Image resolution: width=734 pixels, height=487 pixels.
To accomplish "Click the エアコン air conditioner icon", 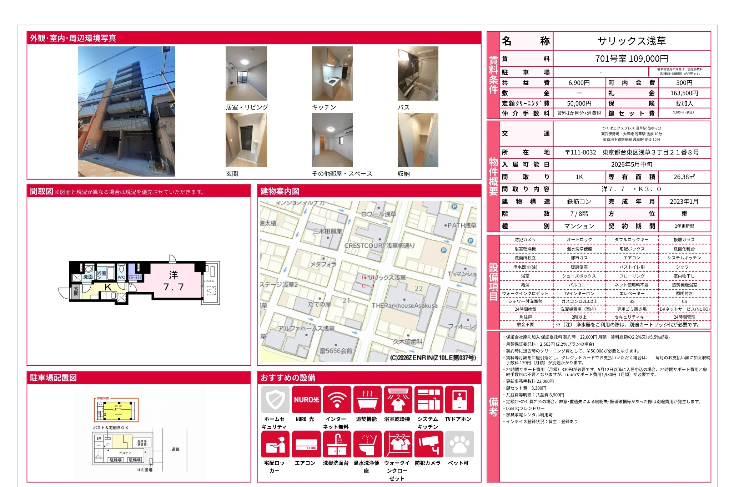I will (x=306, y=444).
